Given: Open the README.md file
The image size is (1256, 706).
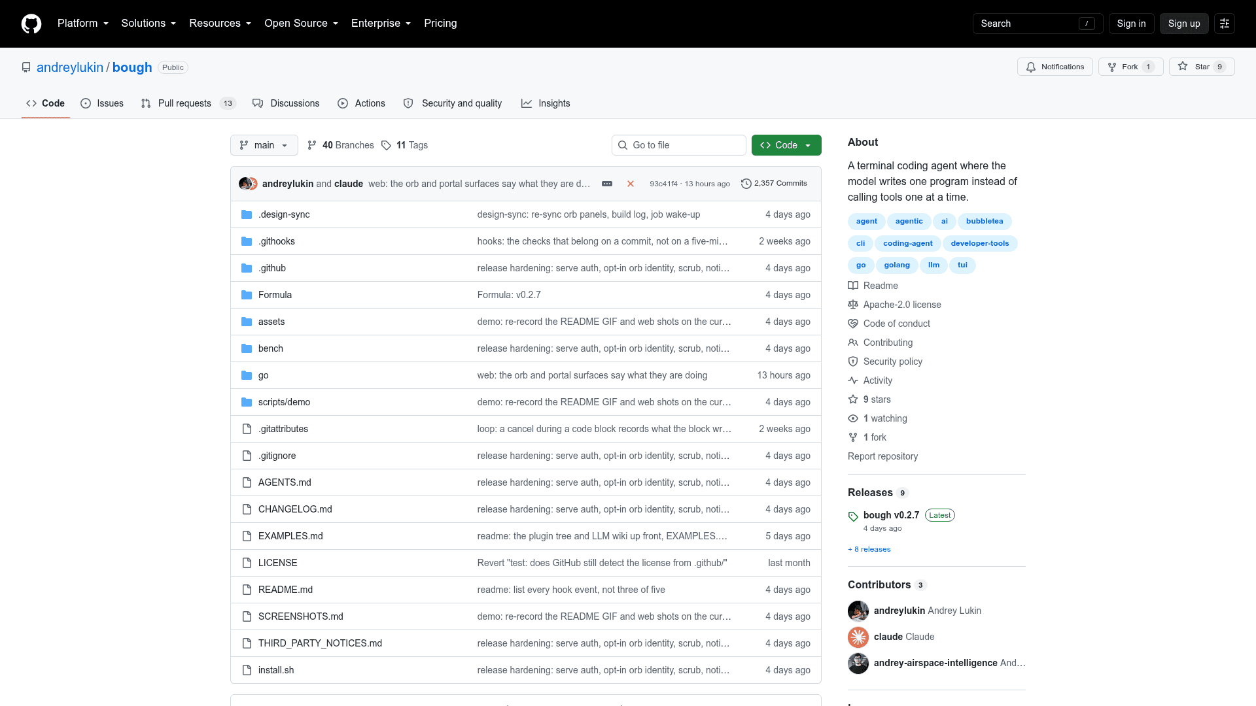Looking at the screenshot, I should [x=285, y=590].
